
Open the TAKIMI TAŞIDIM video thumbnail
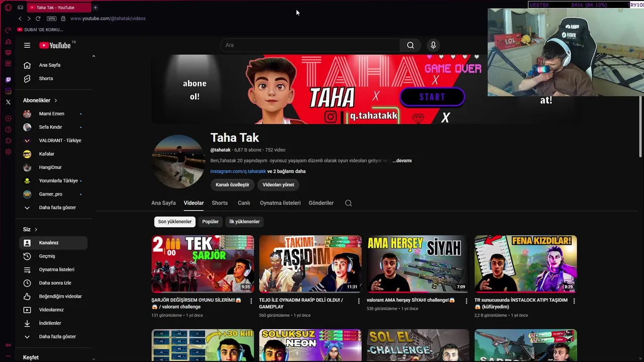click(x=310, y=264)
